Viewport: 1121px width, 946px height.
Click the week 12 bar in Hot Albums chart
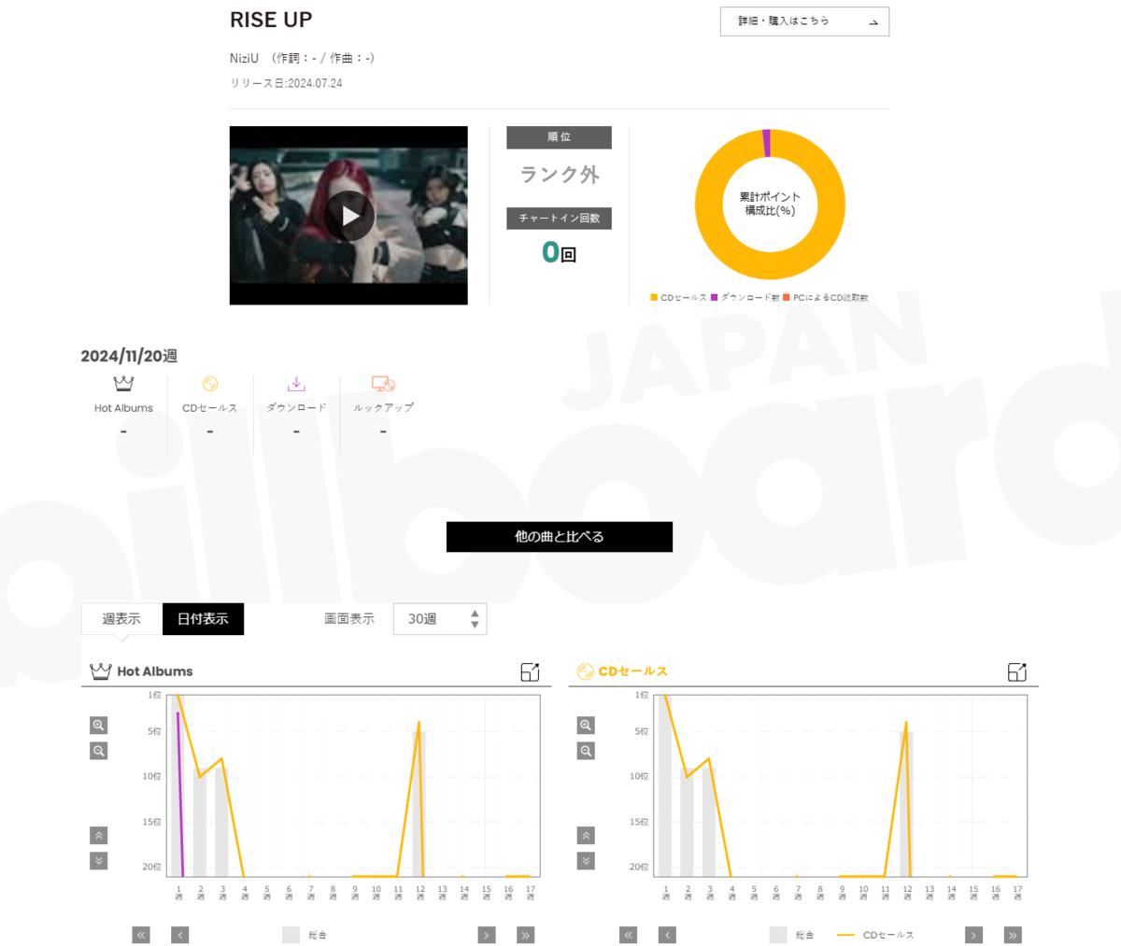click(419, 803)
